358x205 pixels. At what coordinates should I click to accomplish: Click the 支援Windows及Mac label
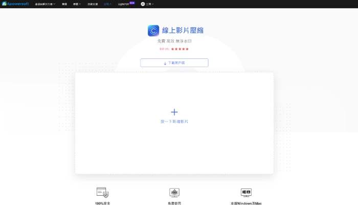tap(246, 203)
